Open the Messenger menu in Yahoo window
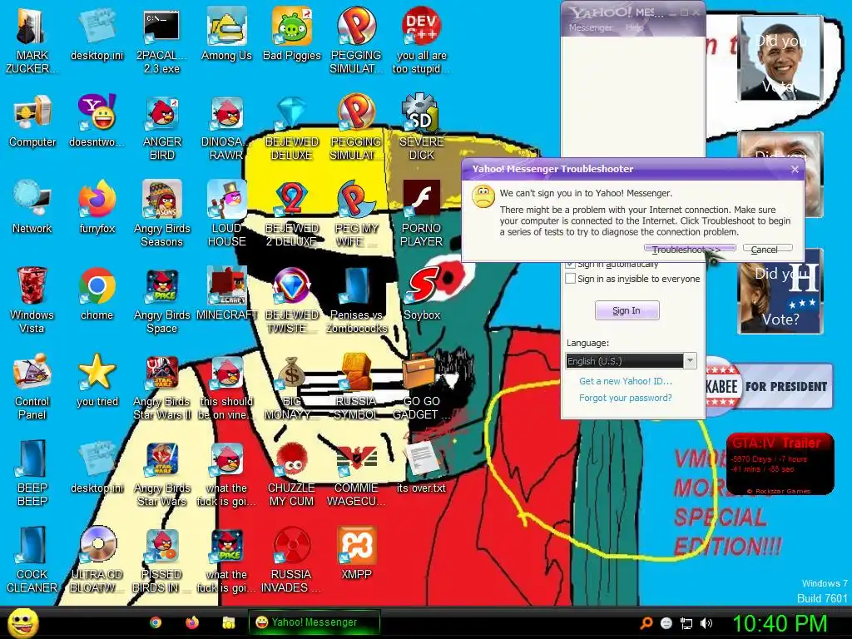 [590, 27]
